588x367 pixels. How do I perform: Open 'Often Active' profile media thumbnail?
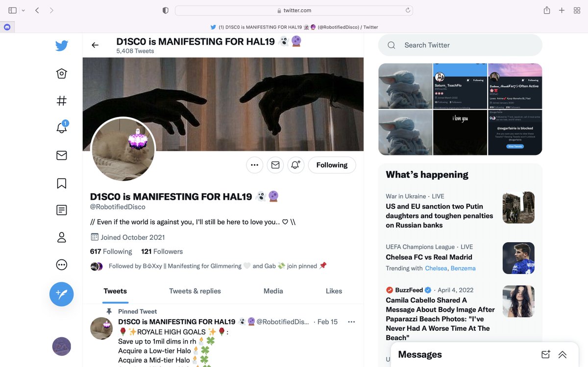click(x=515, y=86)
